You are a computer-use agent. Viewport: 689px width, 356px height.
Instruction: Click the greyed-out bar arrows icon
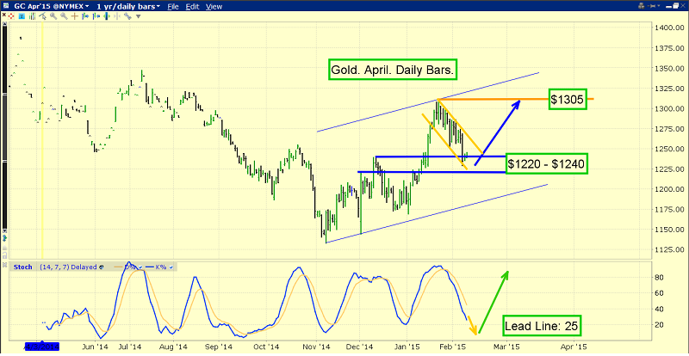point(117,16)
